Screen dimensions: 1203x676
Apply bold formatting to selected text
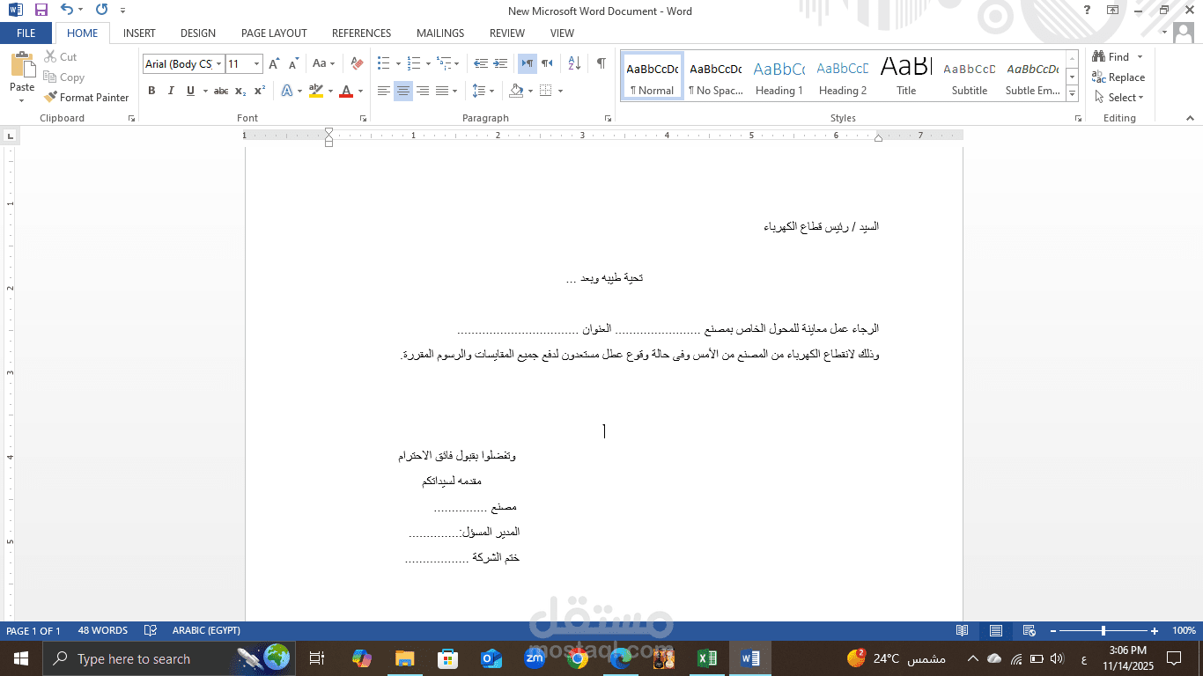tap(151, 91)
